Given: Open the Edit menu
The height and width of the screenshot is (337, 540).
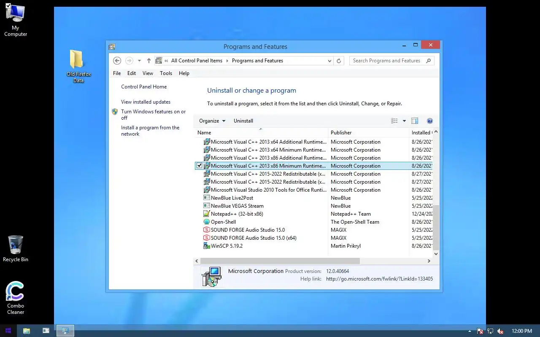Looking at the screenshot, I should [x=132, y=73].
